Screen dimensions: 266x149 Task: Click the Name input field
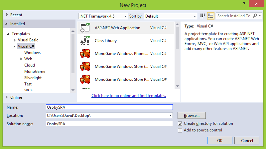pyautogui.click(x=109, y=107)
